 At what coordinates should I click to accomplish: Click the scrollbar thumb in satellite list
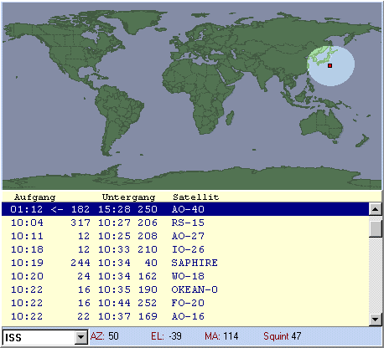(375, 228)
